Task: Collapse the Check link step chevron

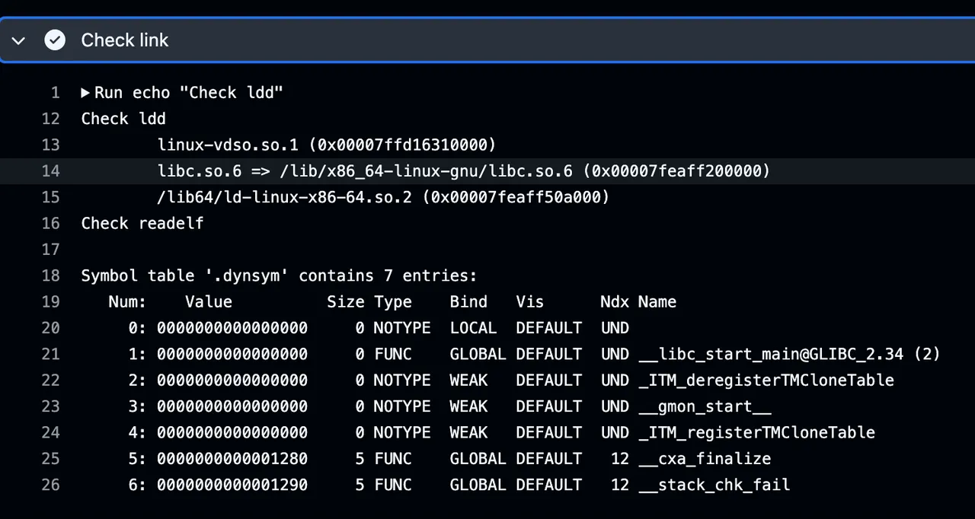Action: [19, 40]
